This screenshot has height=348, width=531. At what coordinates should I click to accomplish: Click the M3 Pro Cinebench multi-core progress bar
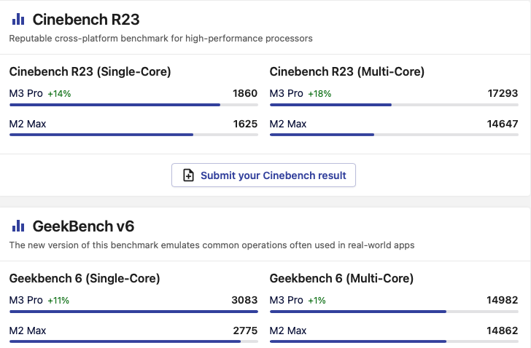coord(394,105)
